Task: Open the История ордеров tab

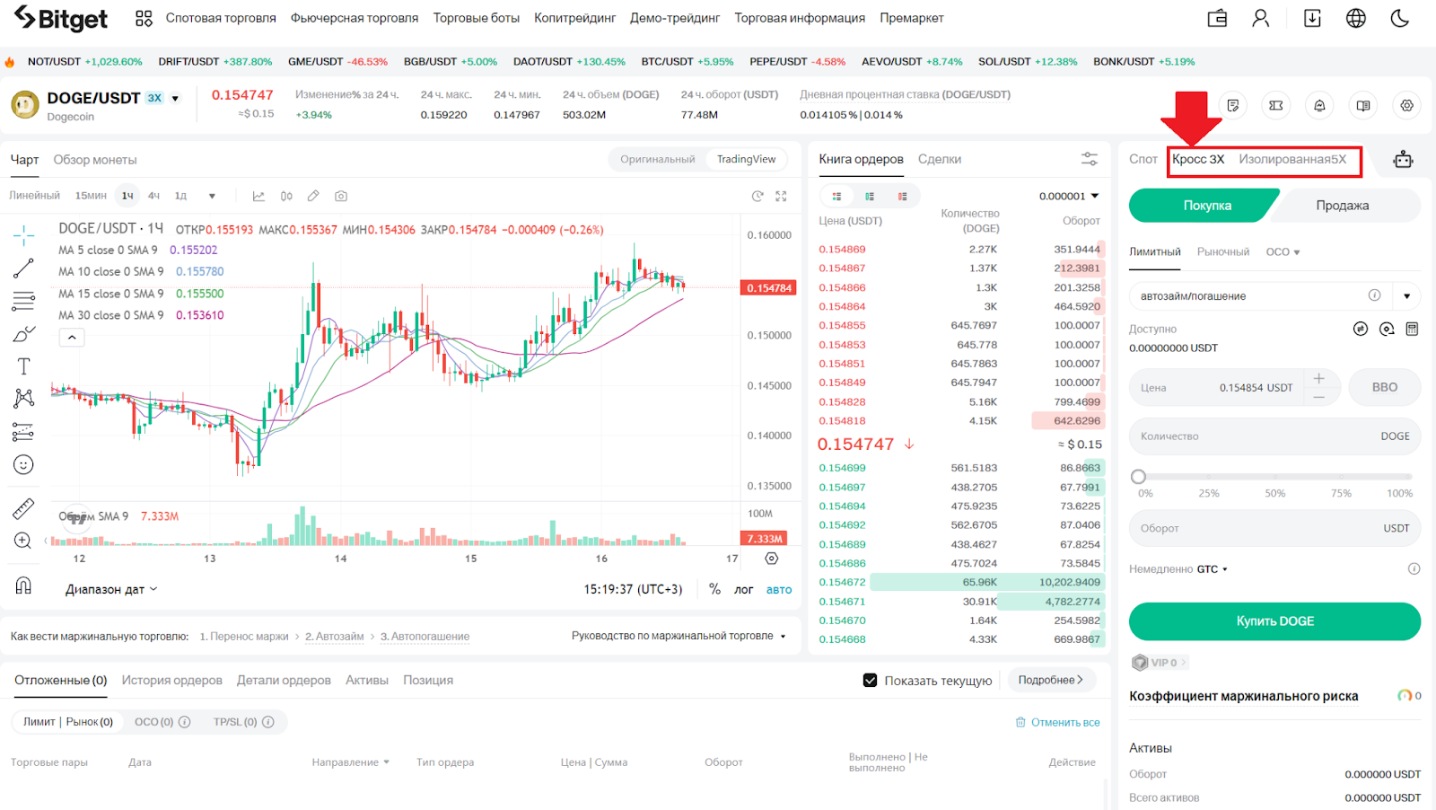Action: (x=172, y=681)
